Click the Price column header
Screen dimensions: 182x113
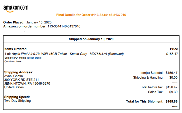click(x=174, y=49)
